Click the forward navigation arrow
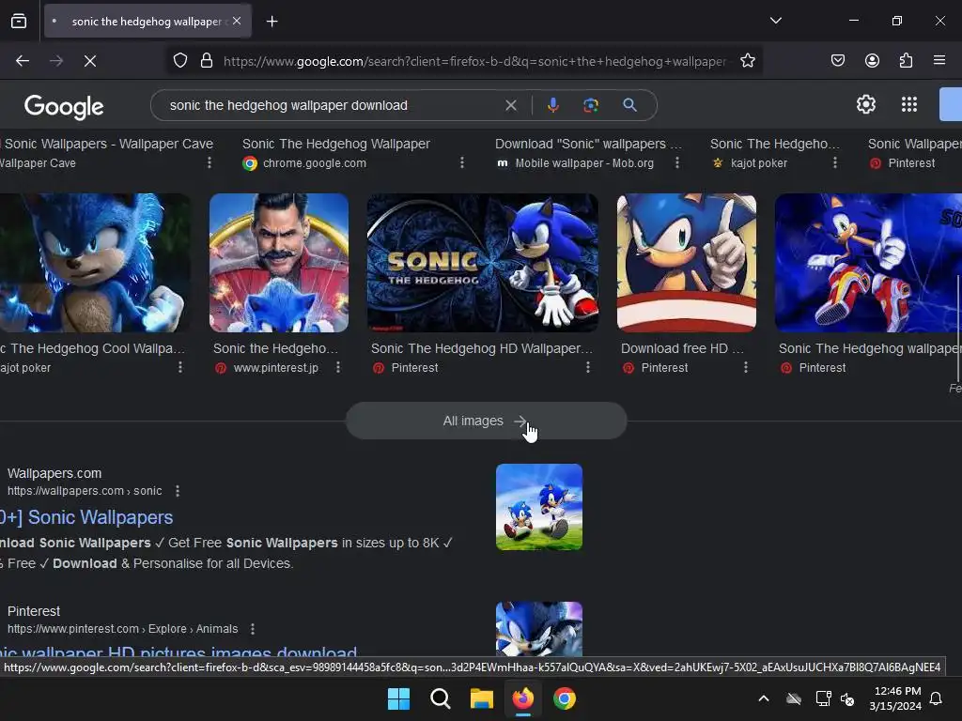Image resolution: width=962 pixels, height=721 pixels. (56, 61)
